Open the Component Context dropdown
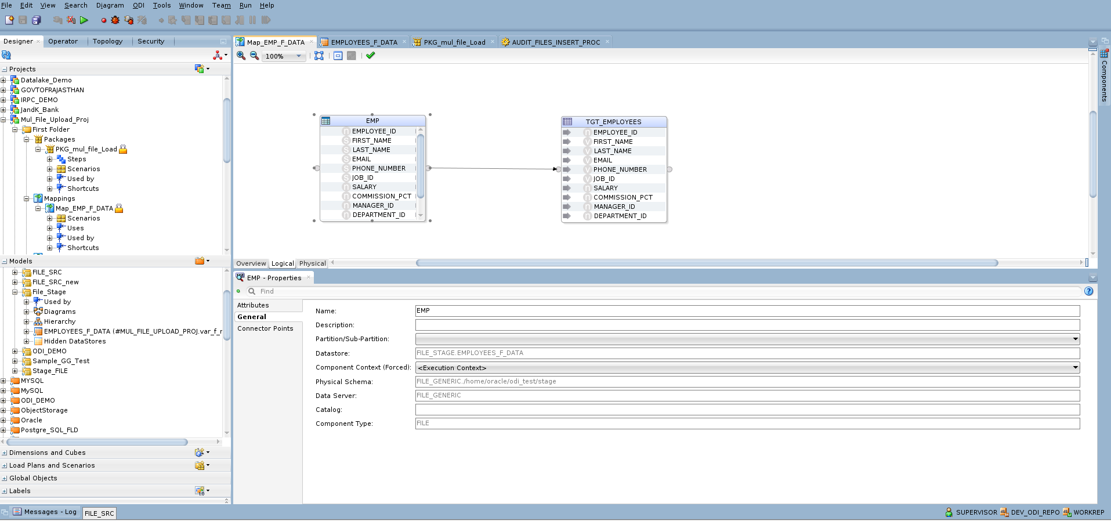Image resolution: width=1111 pixels, height=521 pixels. click(1075, 367)
